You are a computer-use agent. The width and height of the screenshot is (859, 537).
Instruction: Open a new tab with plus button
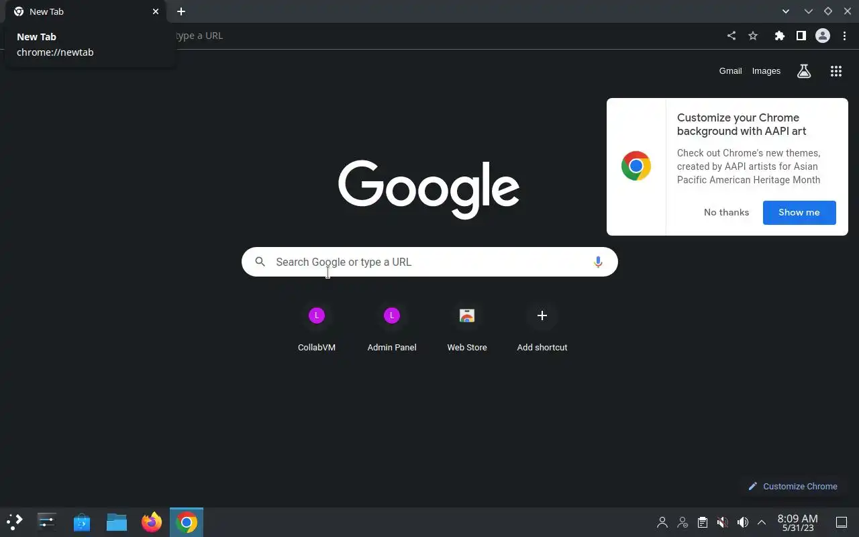coord(181,11)
